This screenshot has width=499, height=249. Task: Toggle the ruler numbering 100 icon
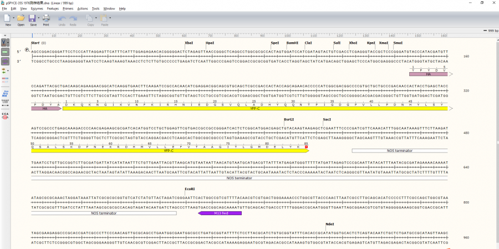5,103
